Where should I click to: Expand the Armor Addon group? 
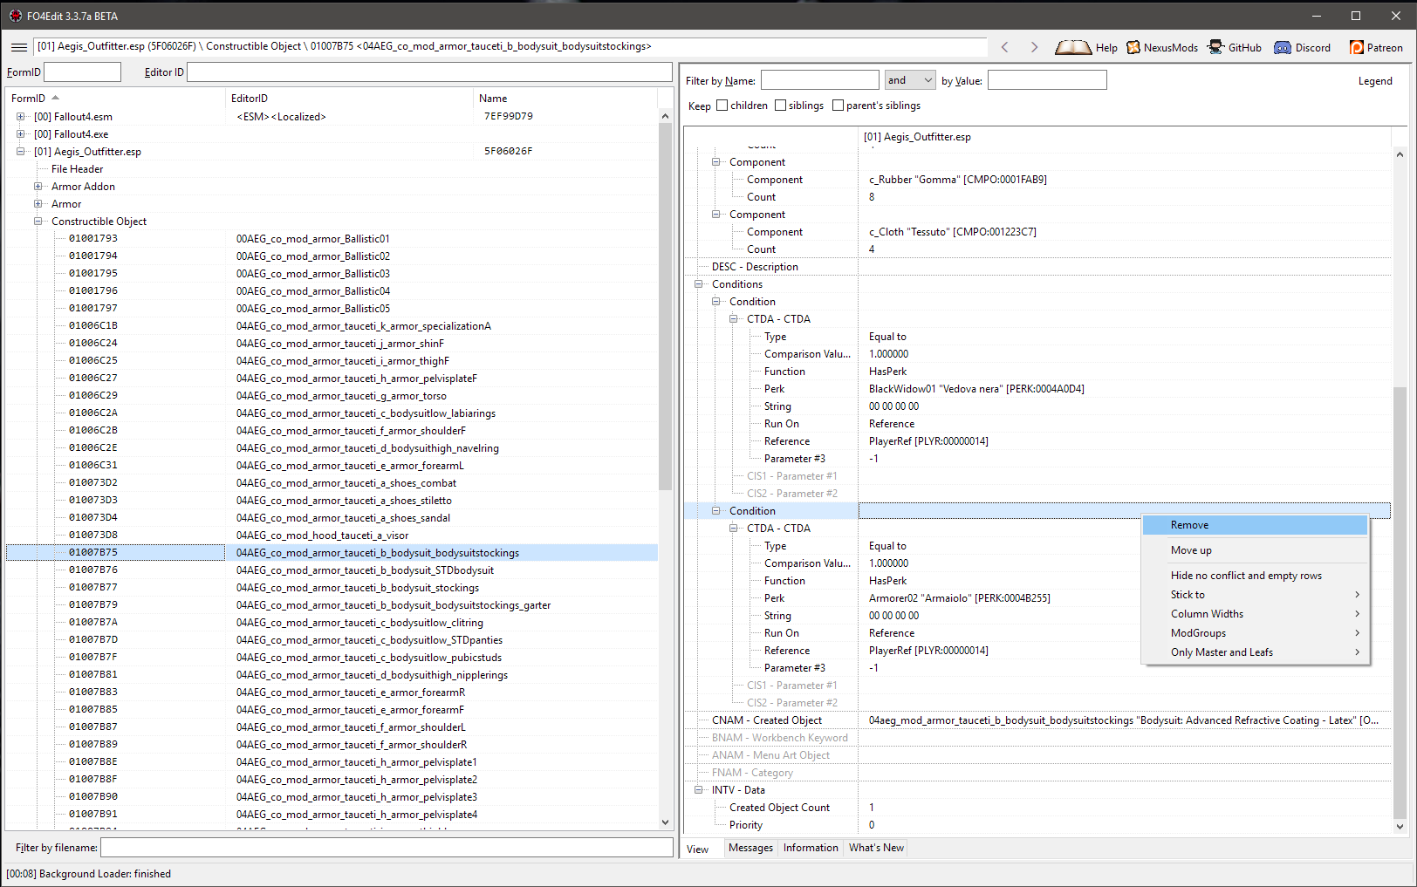(38, 187)
